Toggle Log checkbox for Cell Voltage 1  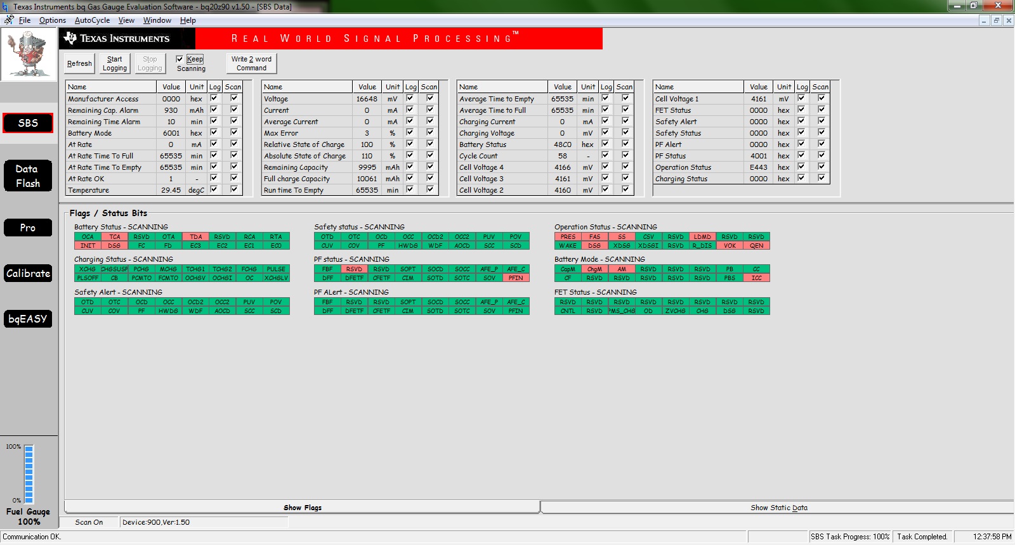point(801,98)
